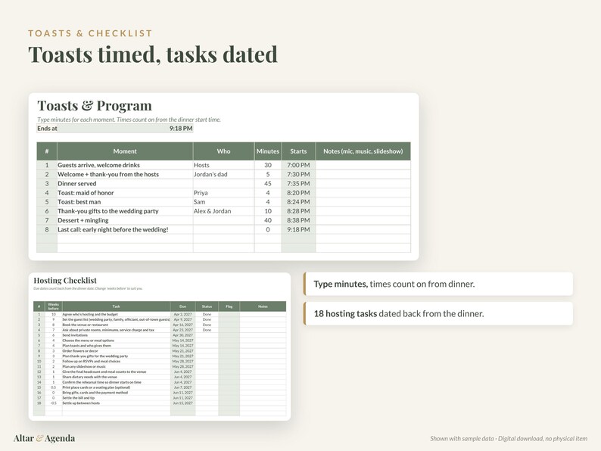Screen dimensions: 601x451
Task: Click the 'Ends at' label cell
Action: tap(47, 129)
